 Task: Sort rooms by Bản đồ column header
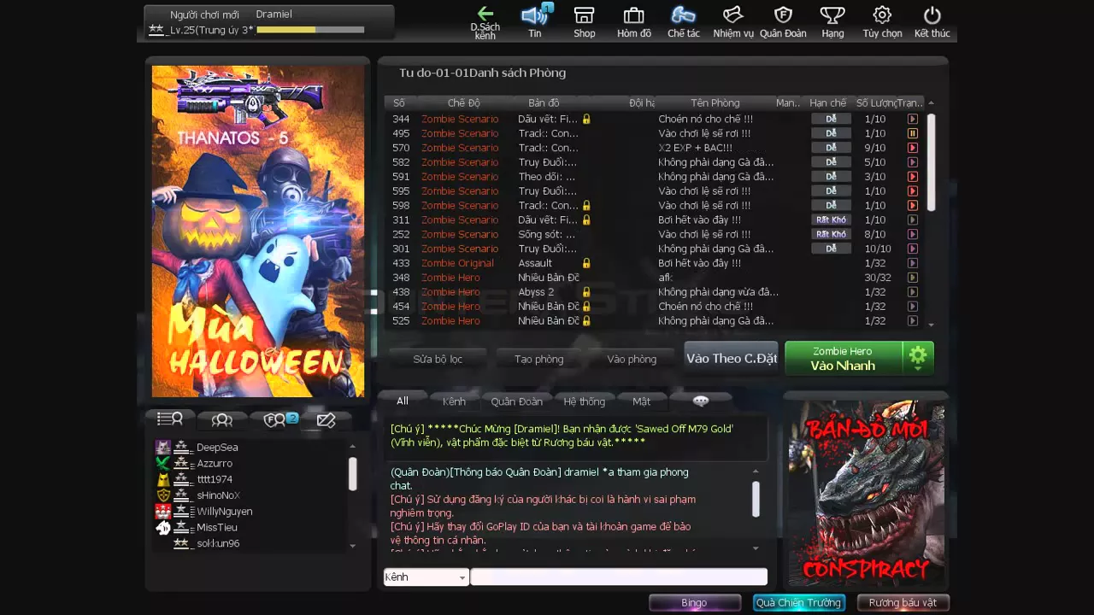click(x=544, y=102)
